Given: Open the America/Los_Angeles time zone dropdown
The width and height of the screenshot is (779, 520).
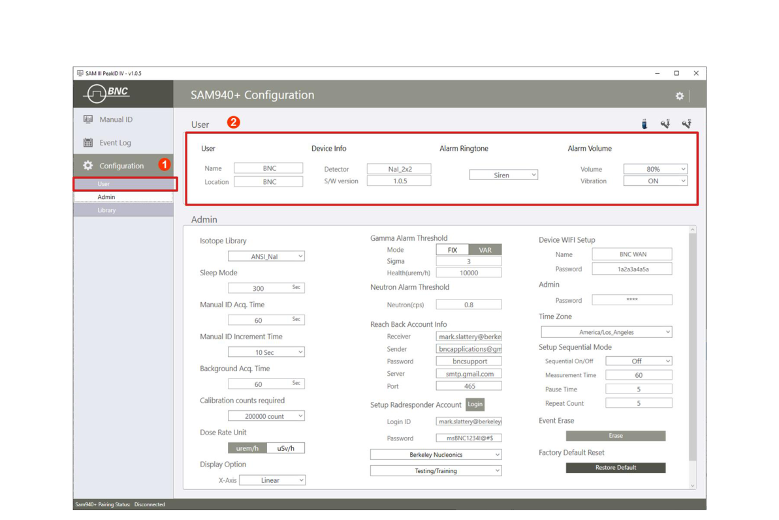Looking at the screenshot, I should click(606, 332).
